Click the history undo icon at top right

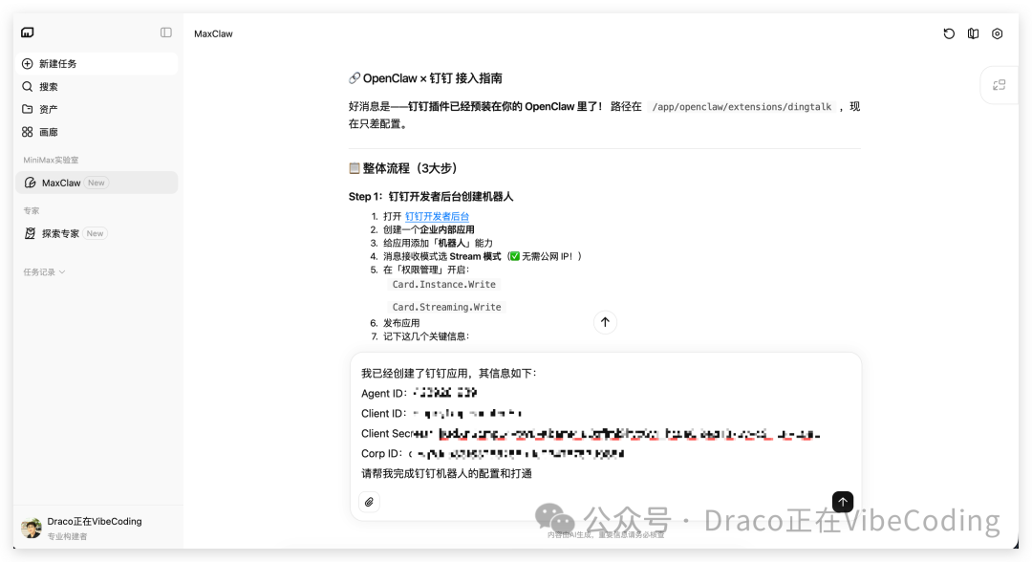948,33
